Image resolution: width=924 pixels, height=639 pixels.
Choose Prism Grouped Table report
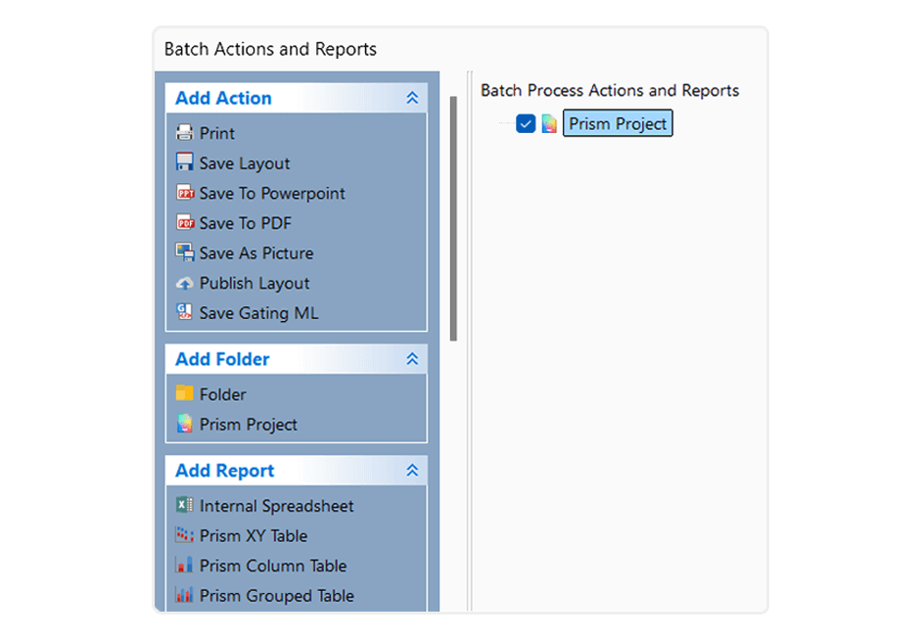[276, 596]
